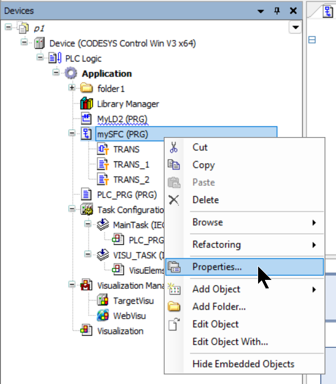Click the Task Configuration icon
The image size is (336, 384).
(x=87, y=209)
